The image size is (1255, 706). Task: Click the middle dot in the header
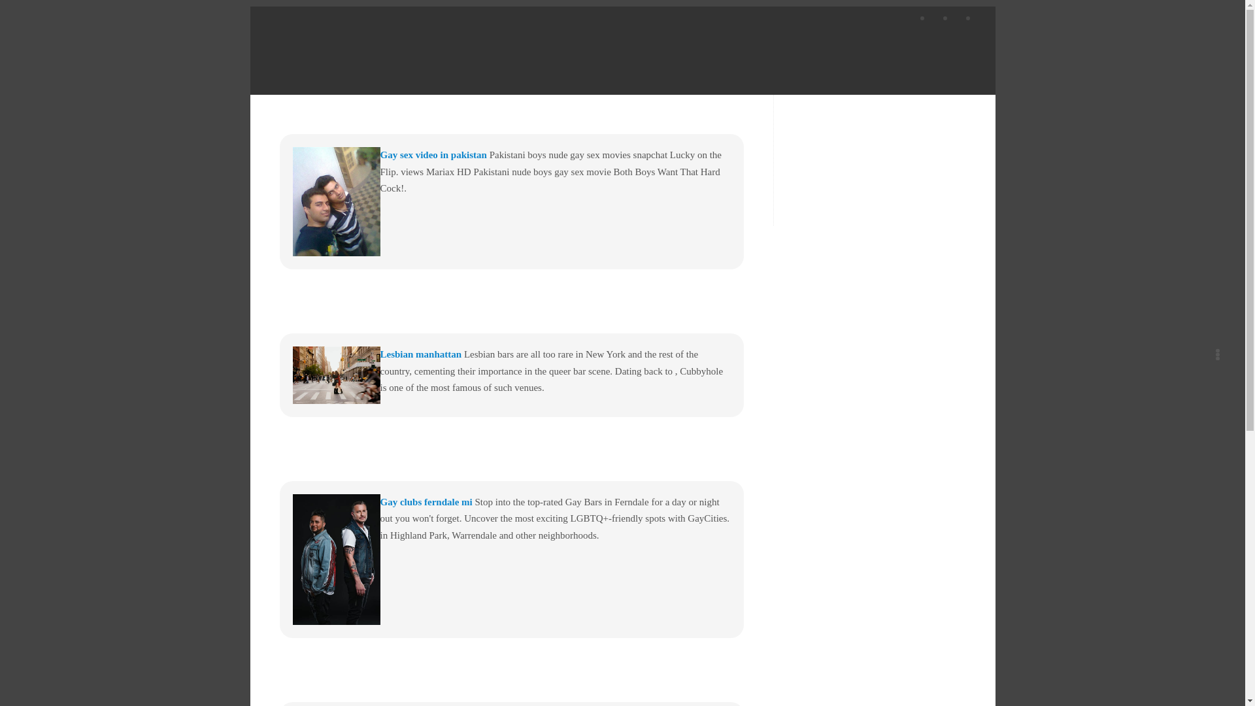pyautogui.click(x=945, y=18)
